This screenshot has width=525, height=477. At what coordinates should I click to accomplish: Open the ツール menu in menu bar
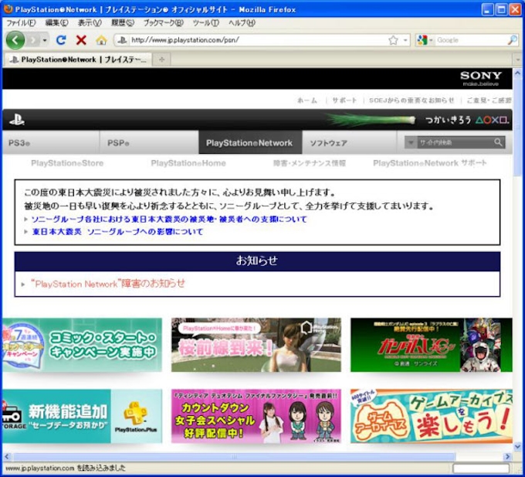tap(205, 23)
